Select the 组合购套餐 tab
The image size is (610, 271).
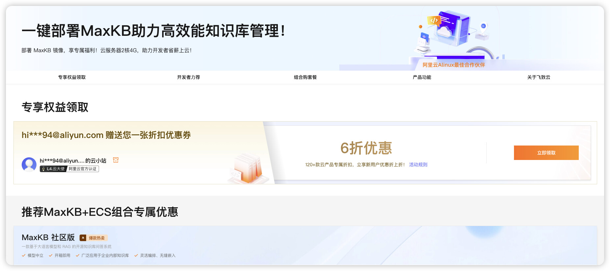point(305,77)
